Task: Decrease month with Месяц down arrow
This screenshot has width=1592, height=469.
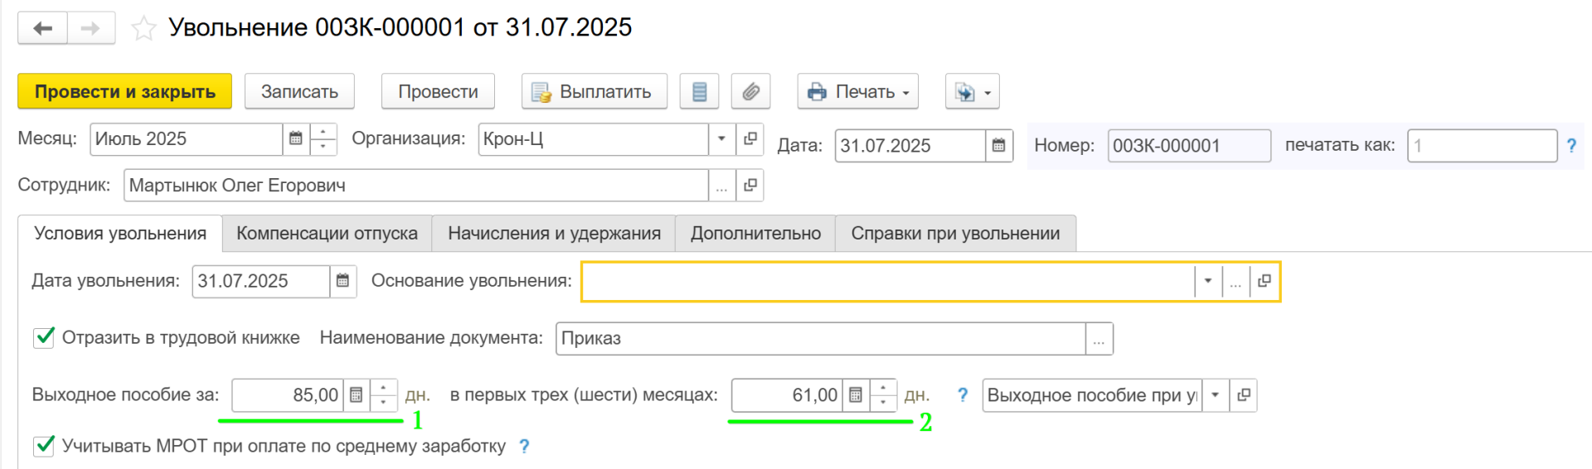Action: click(323, 147)
